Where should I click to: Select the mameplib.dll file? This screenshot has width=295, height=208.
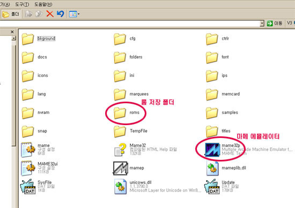coord(226,168)
